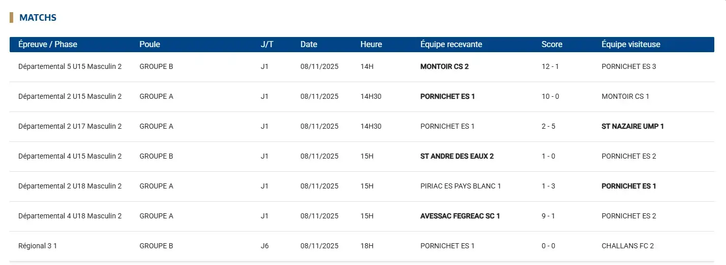Open CHALLANS FC 2 team
726x265 pixels.
627,246
